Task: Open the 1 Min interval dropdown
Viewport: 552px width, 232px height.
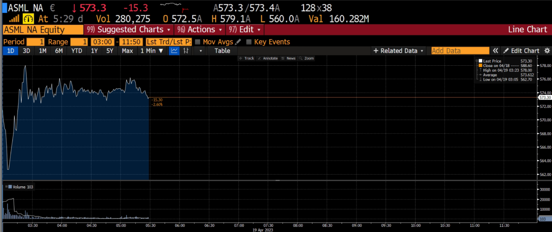Action: coord(151,50)
